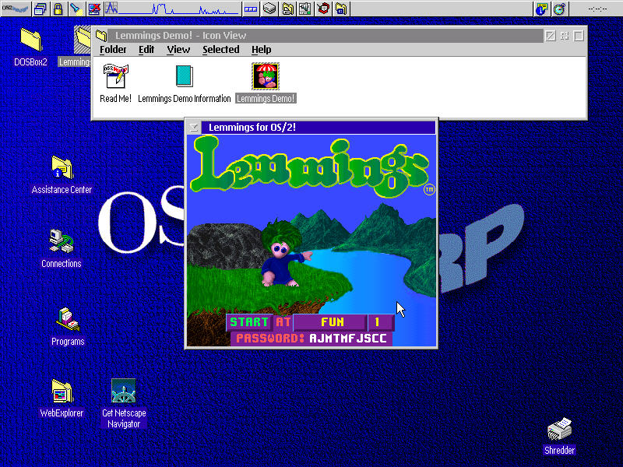The width and height of the screenshot is (623, 467).
Task: Open the printer folder icon in WarpCenter
Action: [287, 9]
